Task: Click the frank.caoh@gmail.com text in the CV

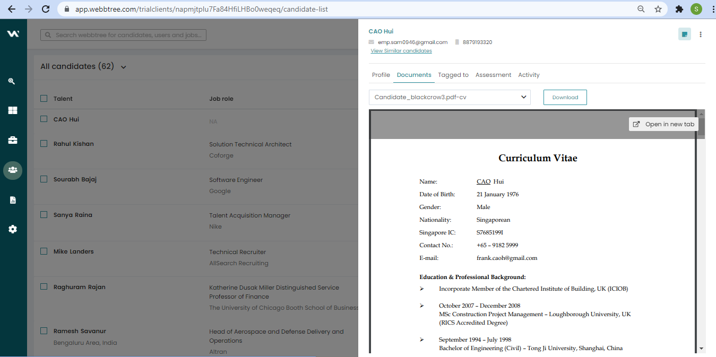Action: (507, 258)
